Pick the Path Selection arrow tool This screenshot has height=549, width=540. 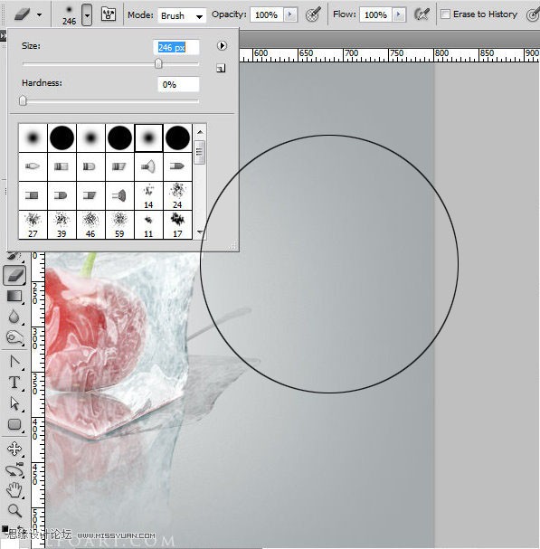click(14, 403)
